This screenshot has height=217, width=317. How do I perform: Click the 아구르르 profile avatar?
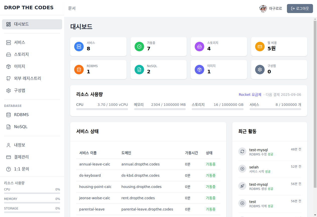tap(263, 8)
